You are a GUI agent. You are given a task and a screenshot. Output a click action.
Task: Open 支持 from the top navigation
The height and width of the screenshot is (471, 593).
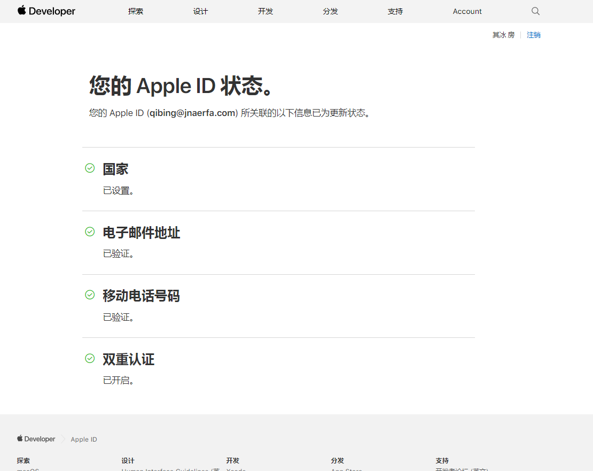pos(395,11)
